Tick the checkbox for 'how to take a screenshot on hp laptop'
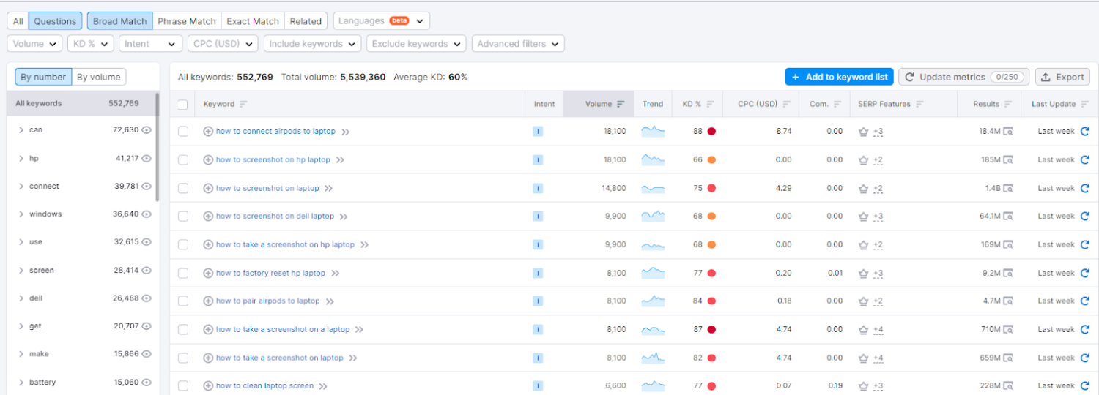This screenshot has width=1099, height=395. pyautogui.click(x=183, y=244)
